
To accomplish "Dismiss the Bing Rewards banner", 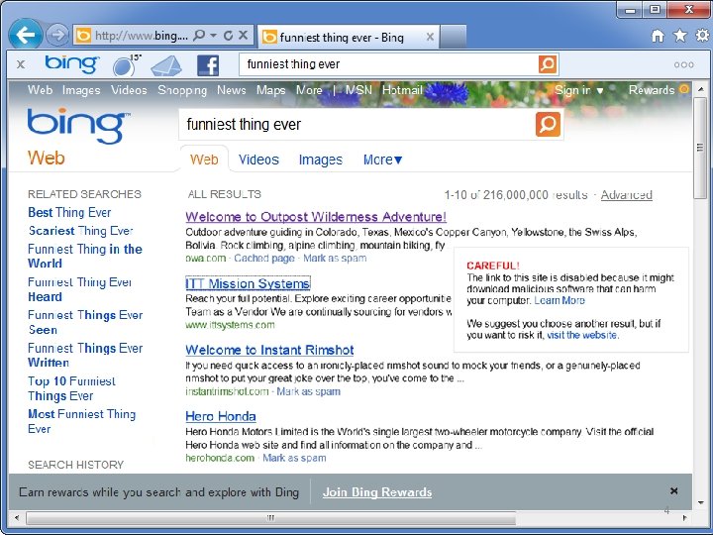I will click(674, 490).
